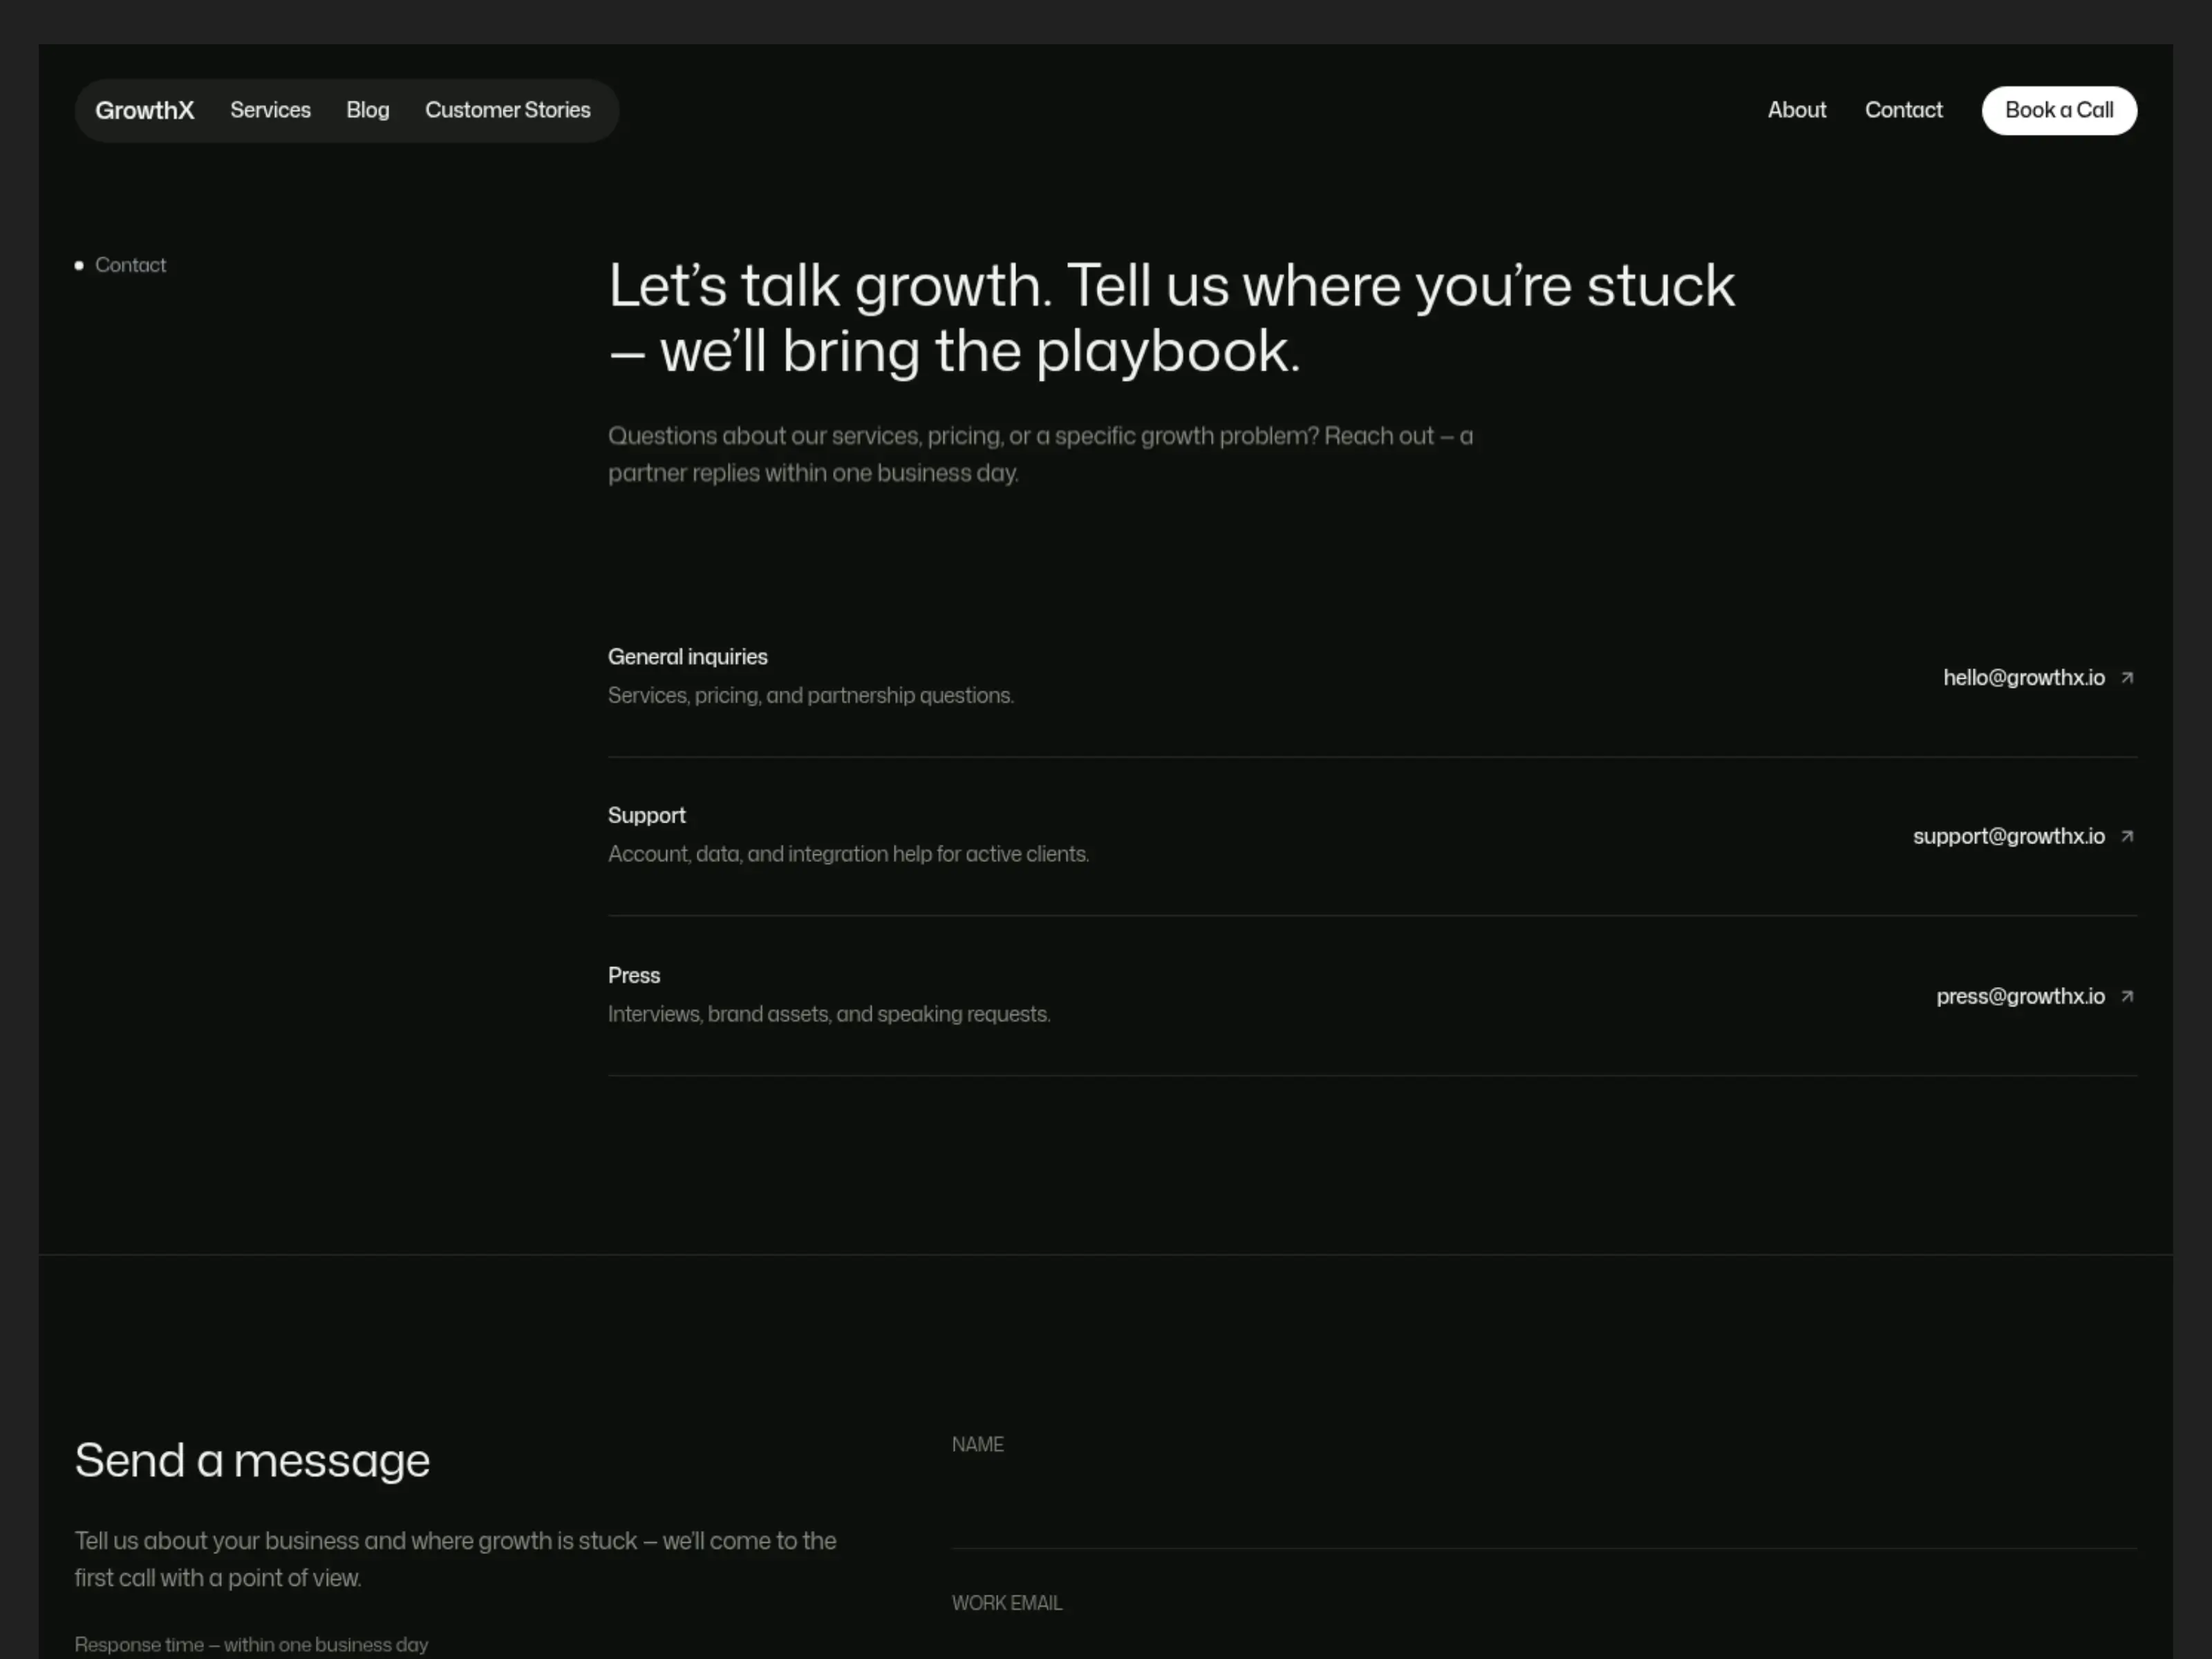Click arrow icon beside press@growthx.io
Screen dimensions: 2212x1659
[2127, 997]
